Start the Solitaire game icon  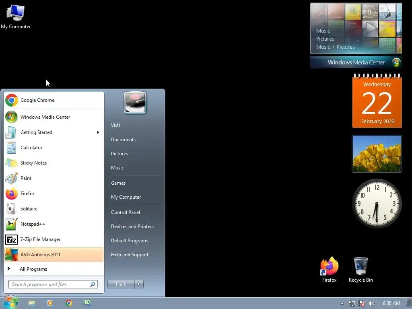pyautogui.click(x=11, y=209)
